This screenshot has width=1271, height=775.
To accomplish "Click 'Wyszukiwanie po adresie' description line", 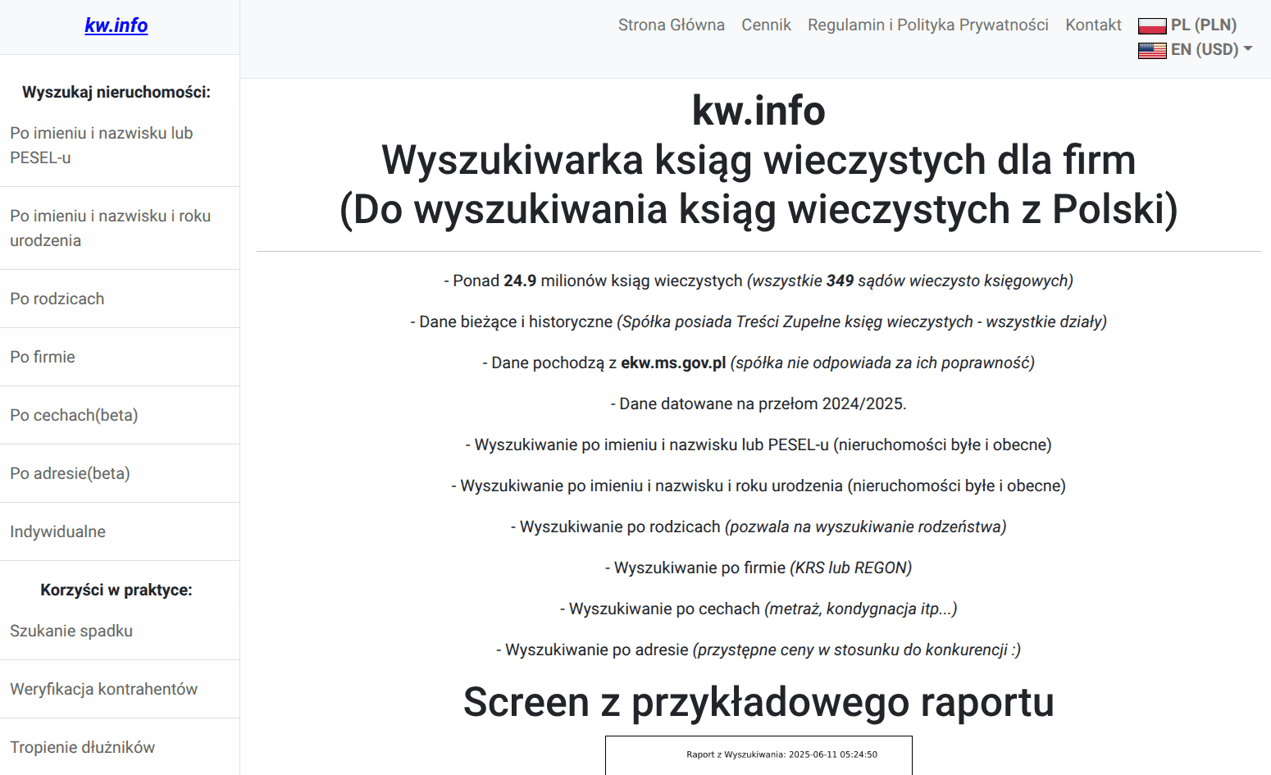I will pyautogui.click(x=758, y=650).
